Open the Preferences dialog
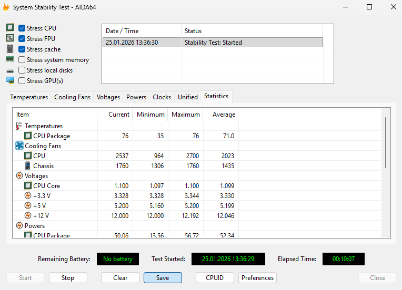The image size is (402, 290). [x=257, y=278]
